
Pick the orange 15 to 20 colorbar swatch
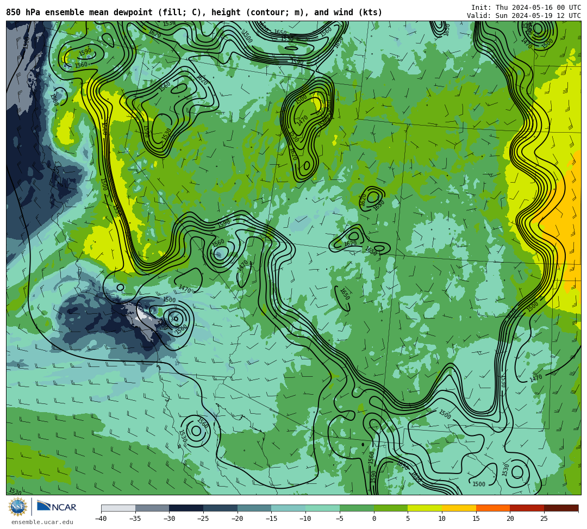(493, 508)
